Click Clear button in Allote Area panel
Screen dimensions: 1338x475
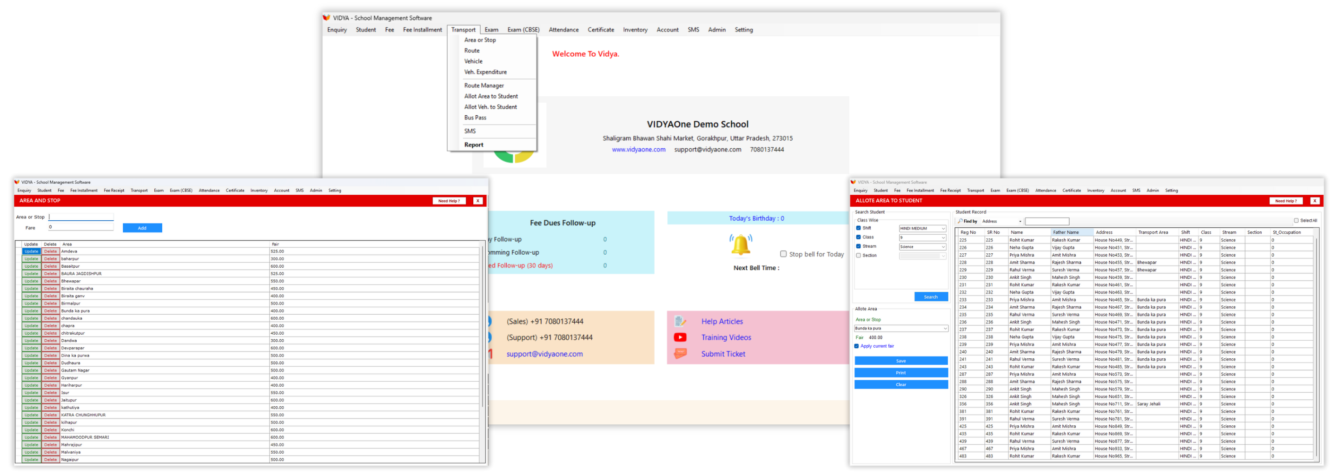click(901, 385)
